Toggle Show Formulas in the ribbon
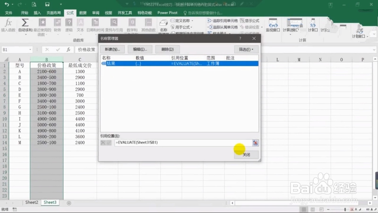This screenshot has height=213, width=378. [249, 21]
